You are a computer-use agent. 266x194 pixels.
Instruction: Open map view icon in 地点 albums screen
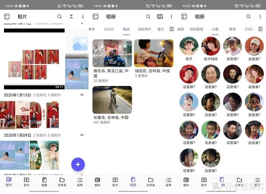point(160,16)
